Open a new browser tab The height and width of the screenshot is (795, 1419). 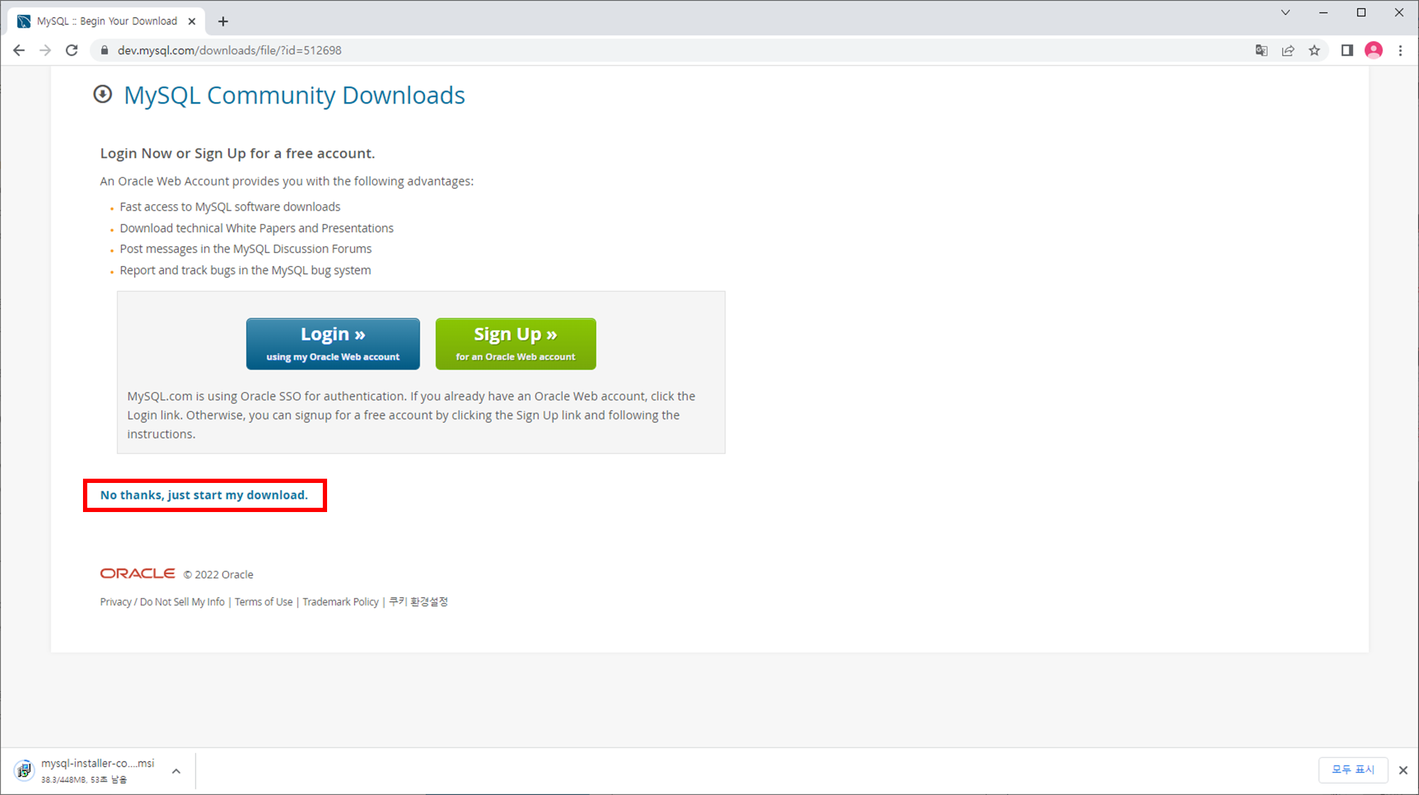[223, 21]
